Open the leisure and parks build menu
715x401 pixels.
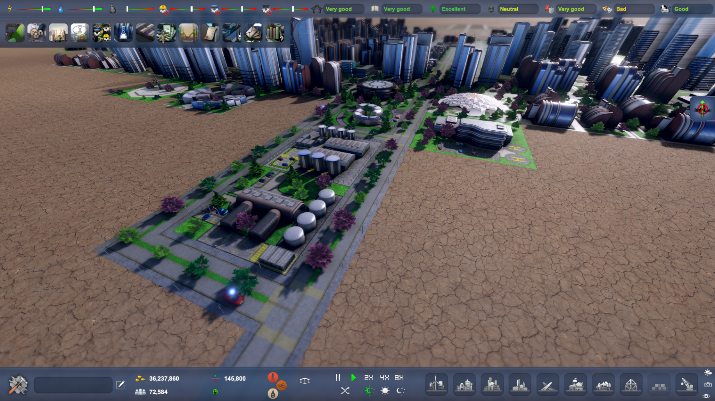tap(603, 385)
